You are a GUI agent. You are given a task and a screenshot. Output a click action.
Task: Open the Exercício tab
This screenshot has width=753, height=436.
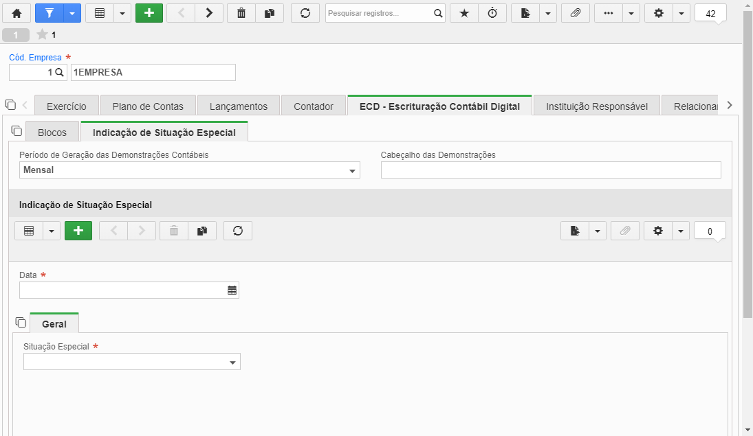67,106
